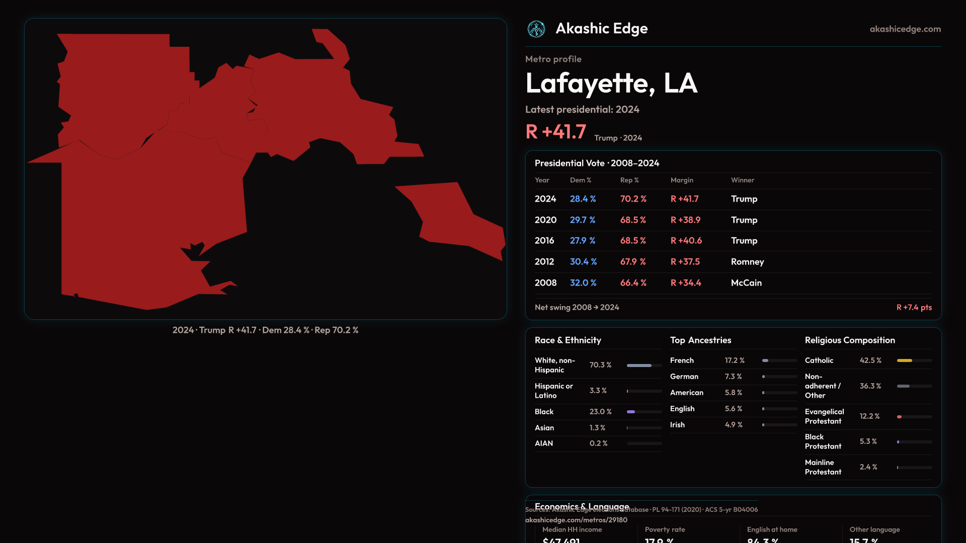Select the 2024 presidential vote row

pos(545,199)
